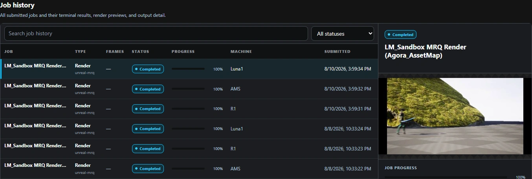
Task: Click the Luna1 machine in the 10:33:24 PM row
Action: (x=237, y=128)
